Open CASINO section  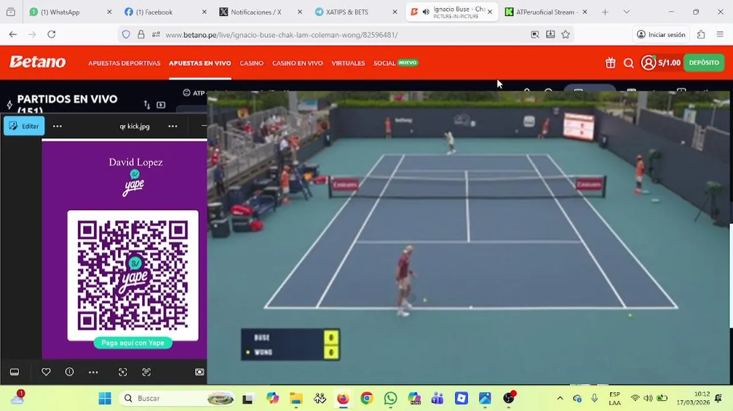click(251, 63)
